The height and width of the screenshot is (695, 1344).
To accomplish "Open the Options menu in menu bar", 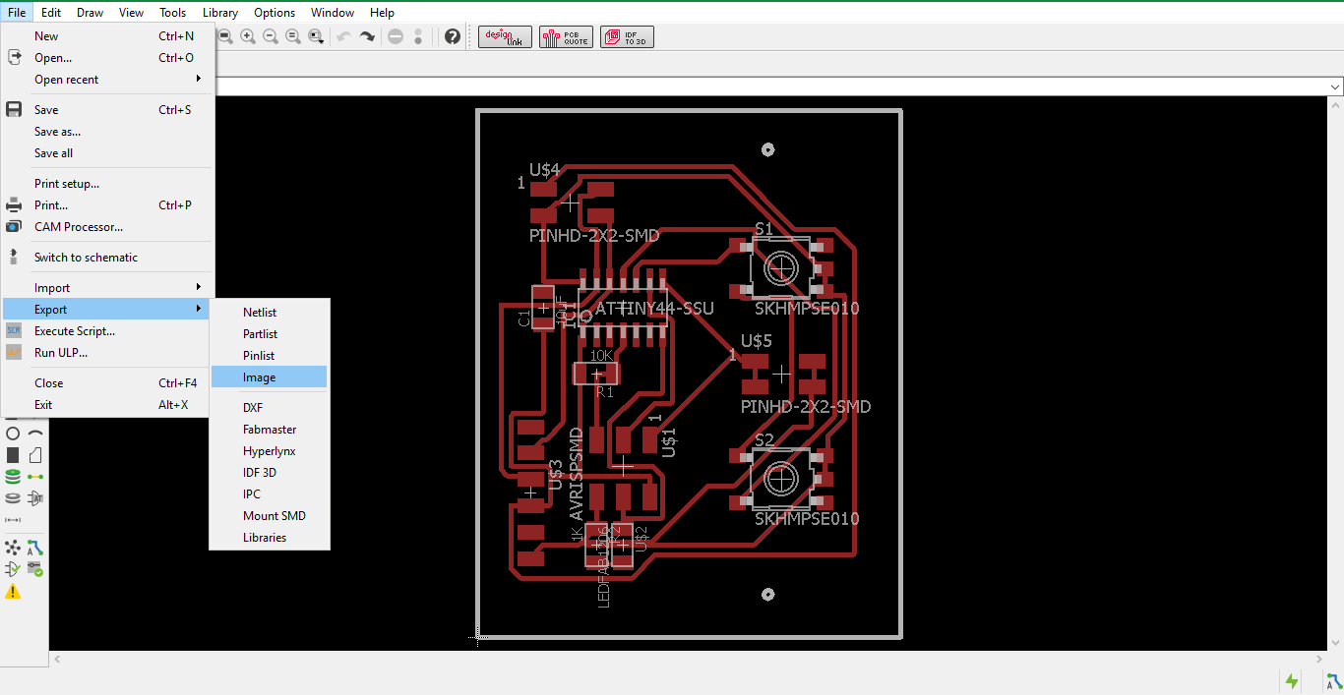I will [x=275, y=13].
